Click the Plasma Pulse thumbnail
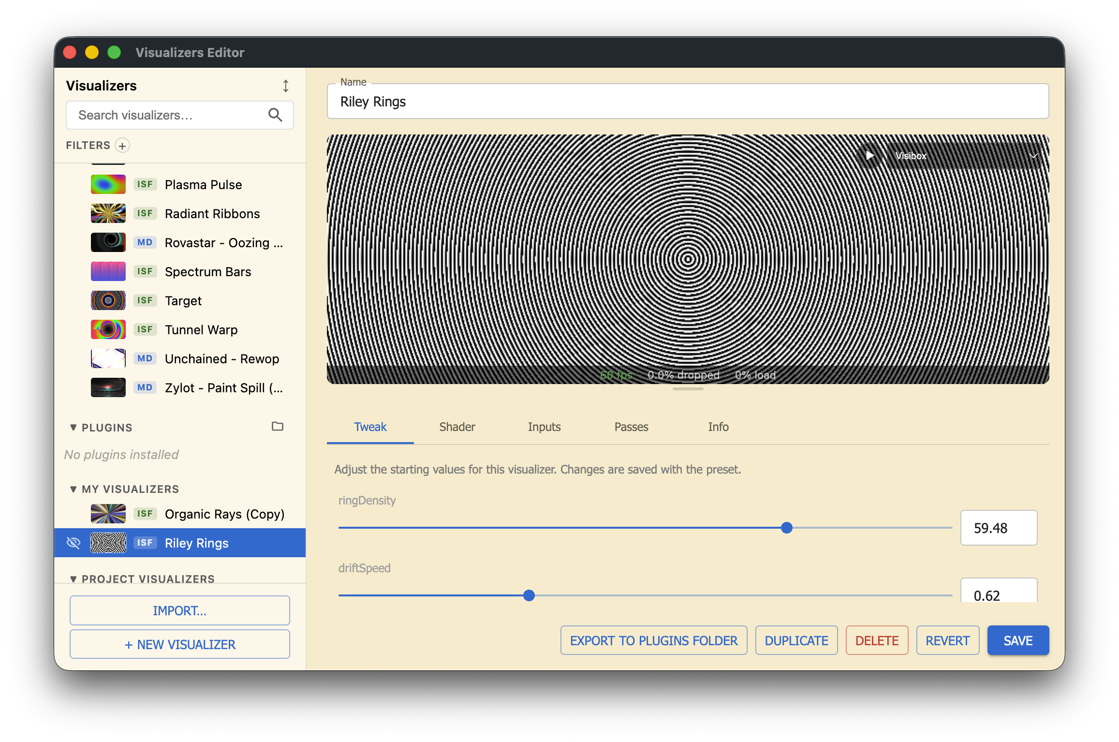The image size is (1119, 742). pos(108,184)
